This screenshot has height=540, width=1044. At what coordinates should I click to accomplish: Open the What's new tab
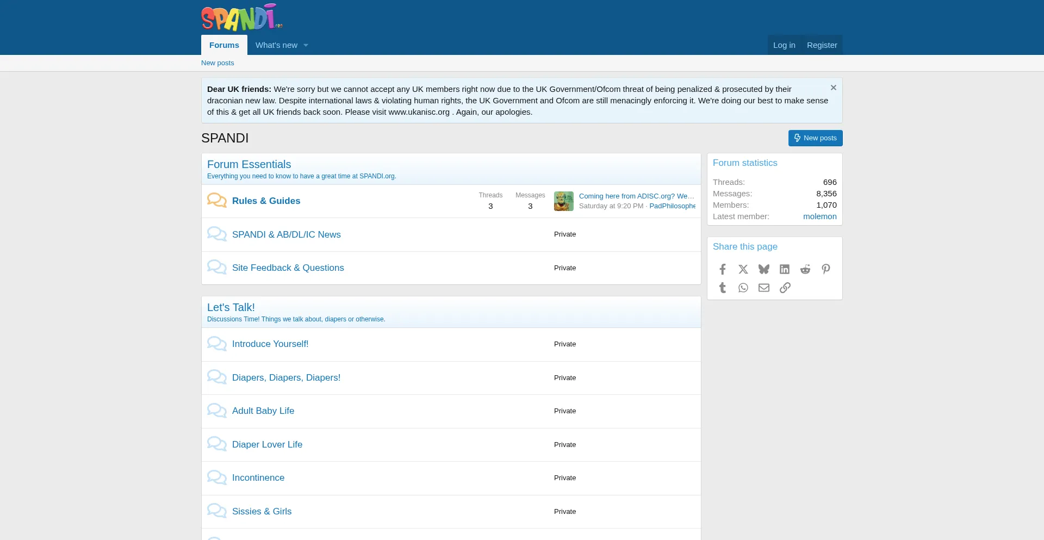tap(276, 45)
